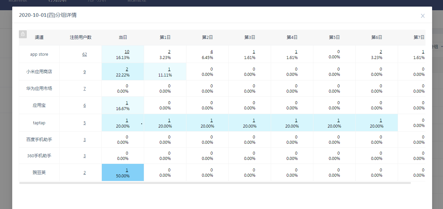
Task: Click taptap registered users count 5
Action: tap(85, 123)
